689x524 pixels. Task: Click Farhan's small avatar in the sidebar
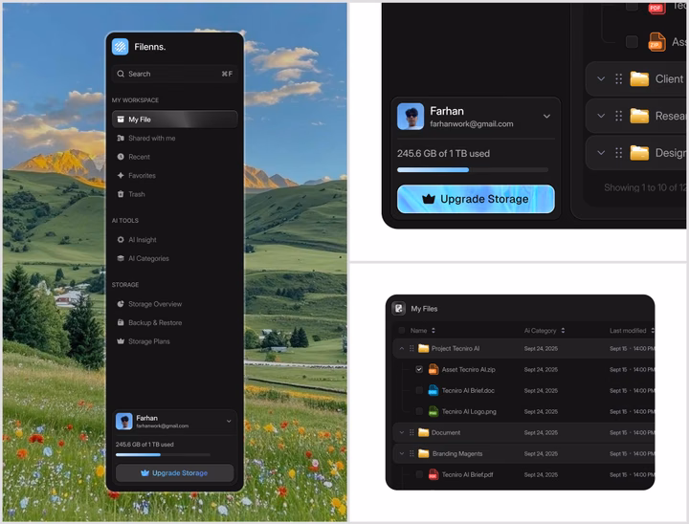point(123,421)
